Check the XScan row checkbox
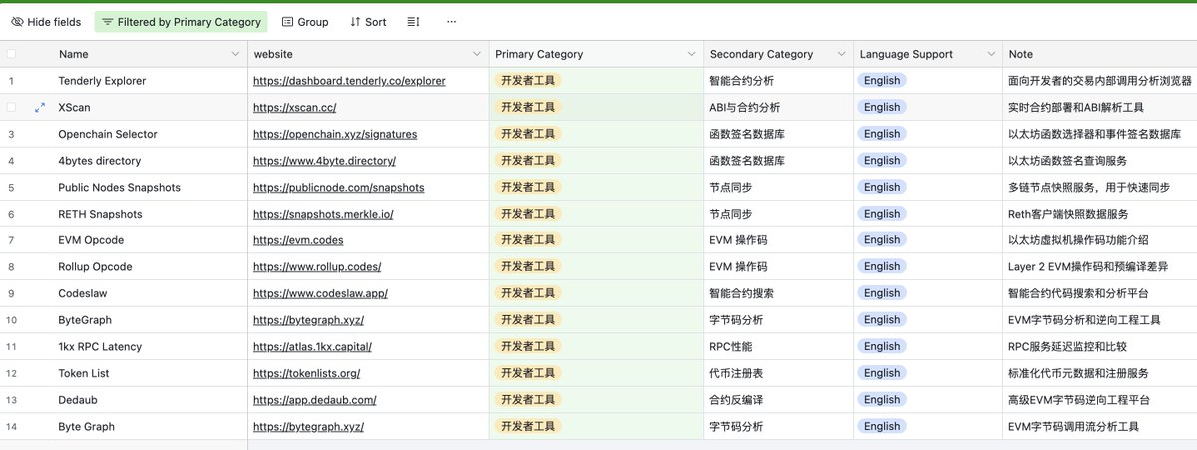This screenshot has width=1197, height=450. [x=12, y=107]
